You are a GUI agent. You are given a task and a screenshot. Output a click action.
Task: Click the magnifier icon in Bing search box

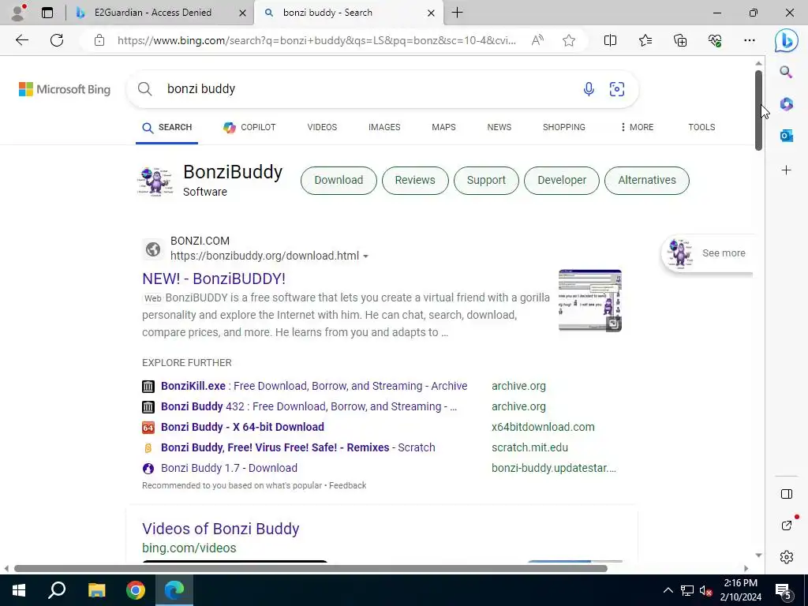(145, 89)
